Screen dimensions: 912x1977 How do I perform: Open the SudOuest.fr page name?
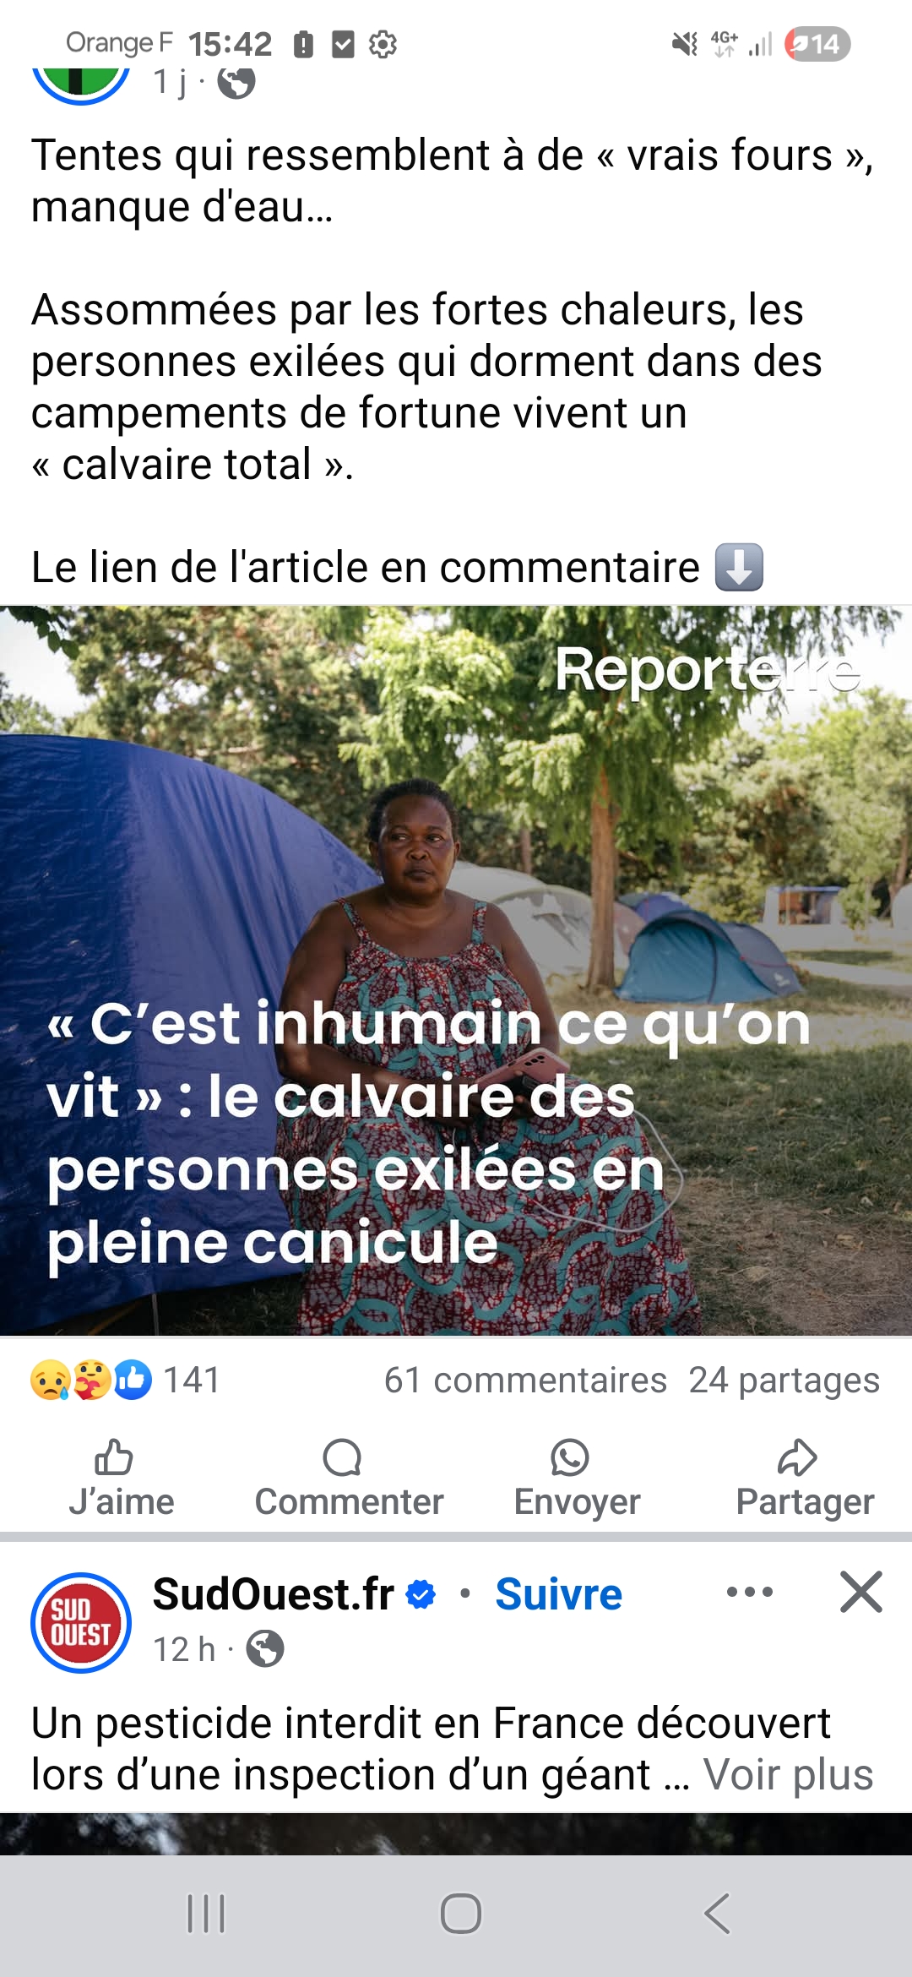(x=274, y=1594)
